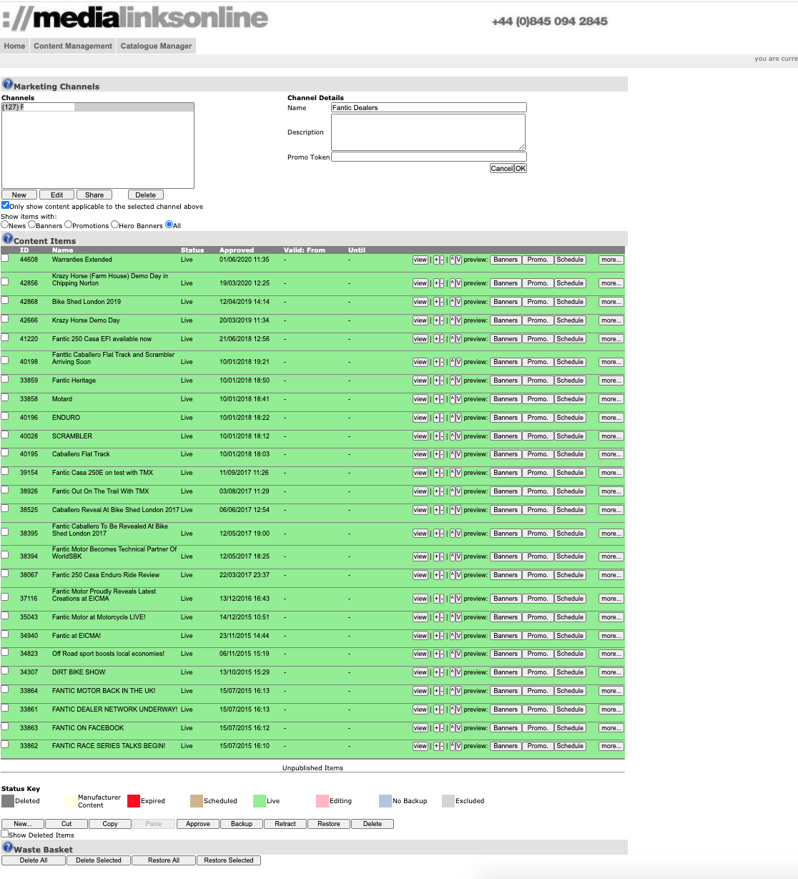Click the medialinksonline logo
The height and width of the screenshot is (879, 798).
(136, 18)
